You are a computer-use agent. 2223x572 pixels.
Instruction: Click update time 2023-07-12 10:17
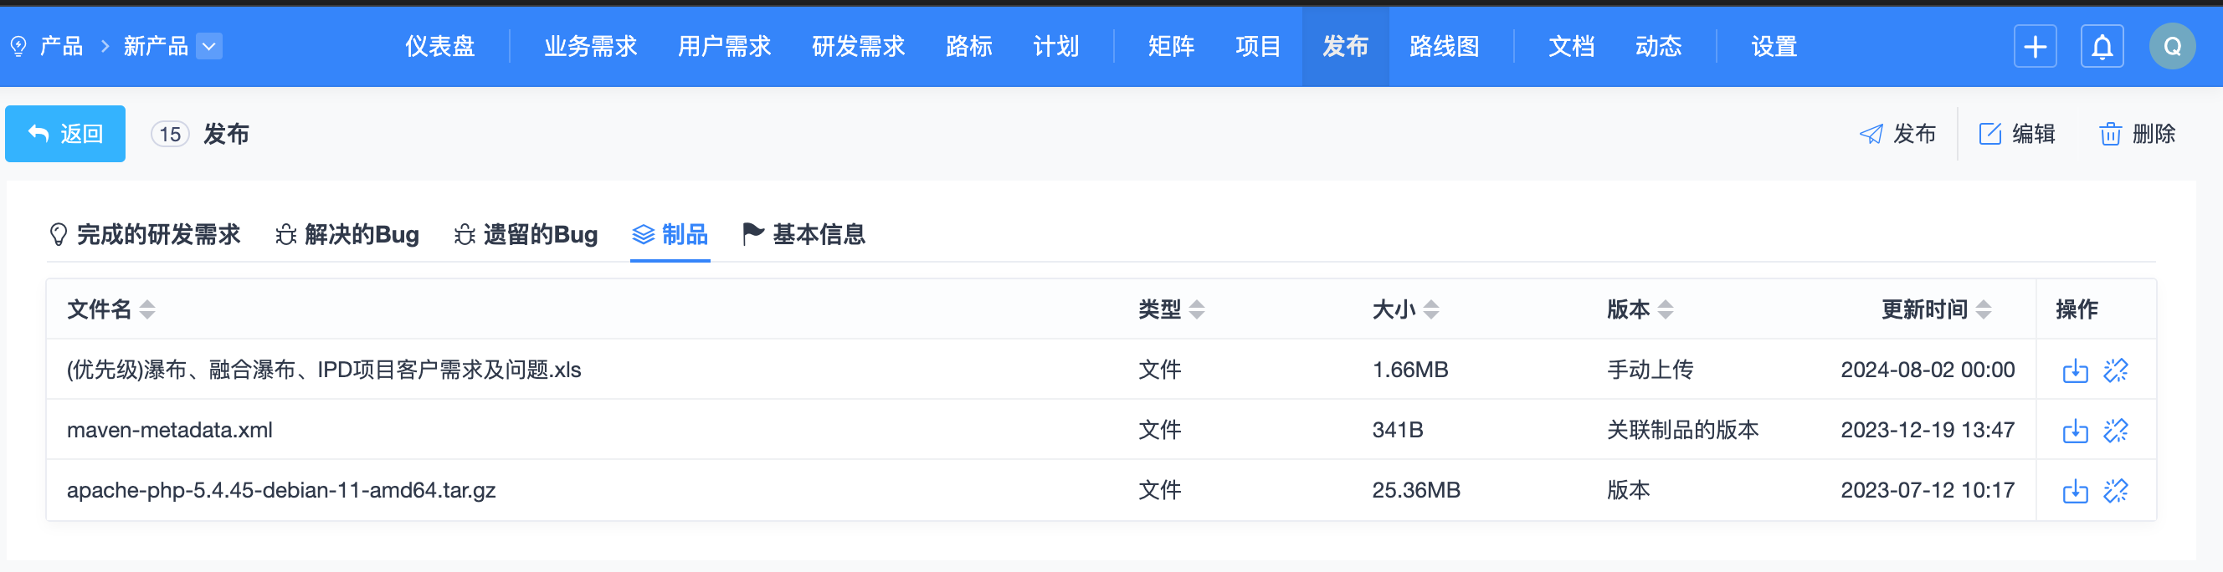point(1928,491)
